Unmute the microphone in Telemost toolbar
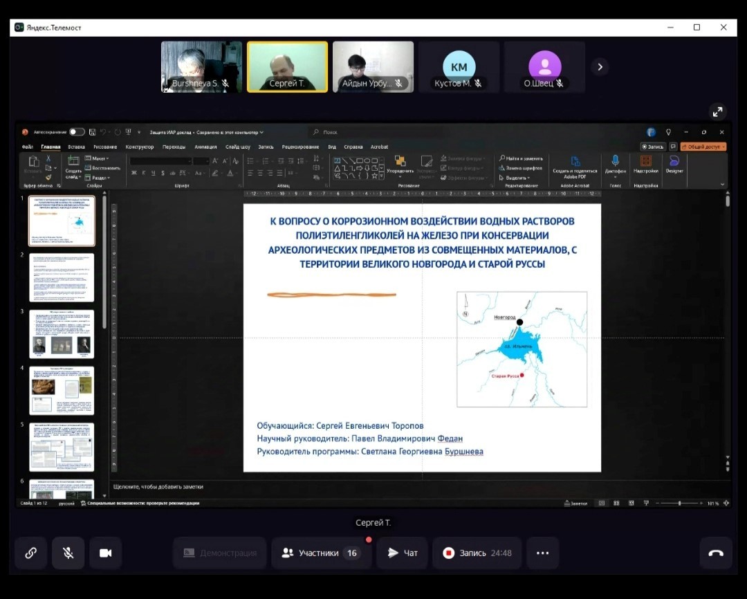747x599 pixels. click(x=68, y=553)
